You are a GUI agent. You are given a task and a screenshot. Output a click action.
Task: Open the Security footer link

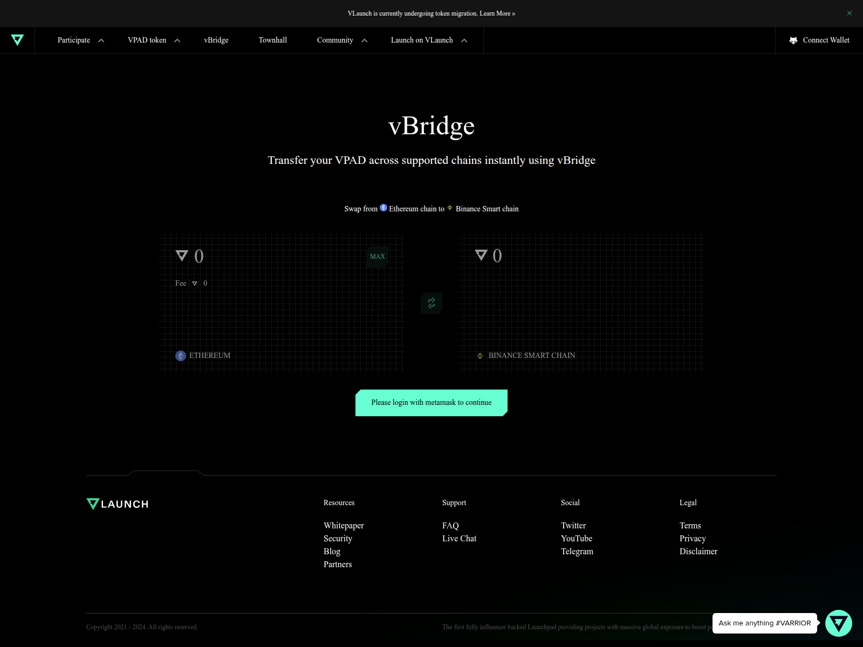point(338,539)
